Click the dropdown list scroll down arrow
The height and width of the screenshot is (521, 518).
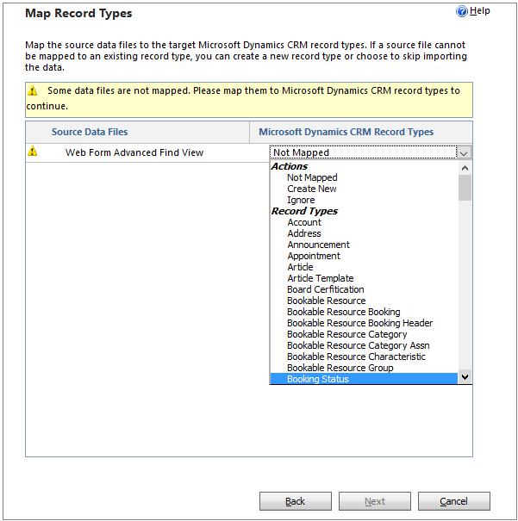click(x=465, y=377)
